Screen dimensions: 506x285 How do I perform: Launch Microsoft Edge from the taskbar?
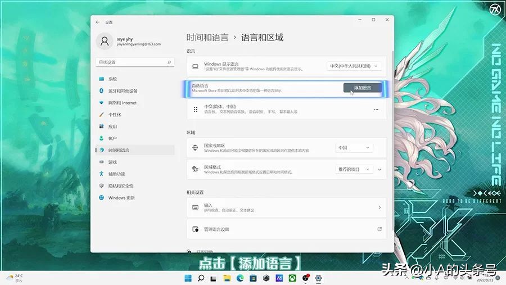[240, 278]
